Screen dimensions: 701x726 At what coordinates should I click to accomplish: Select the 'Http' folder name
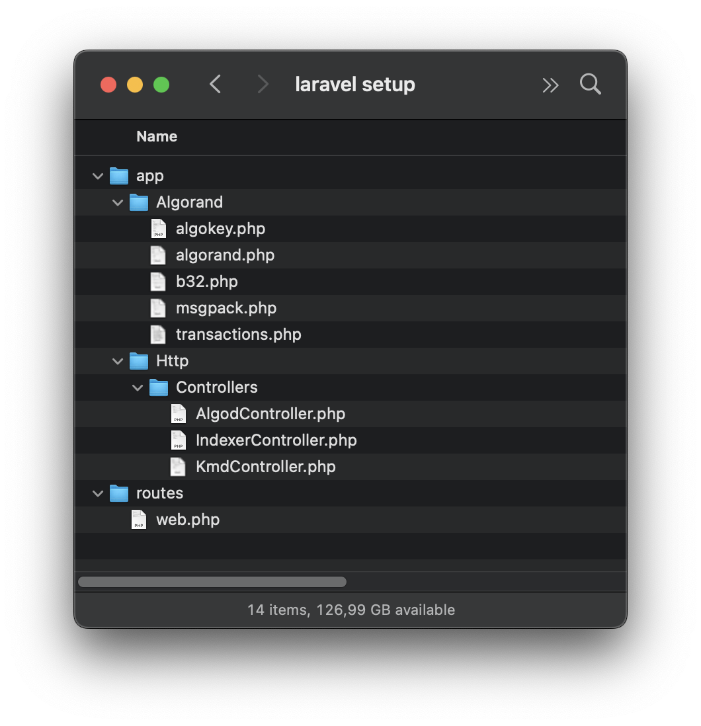[x=172, y=361]
